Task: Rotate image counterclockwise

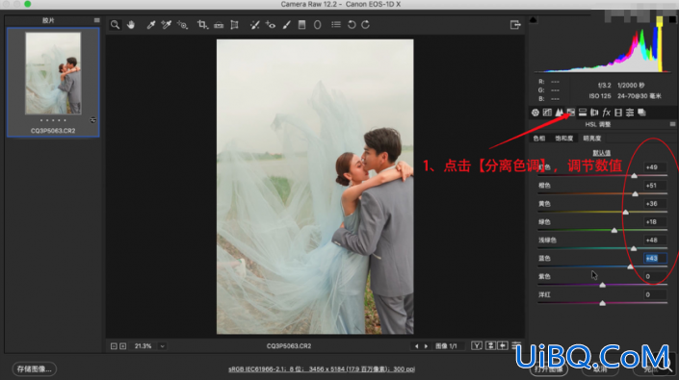Action: click(352, 25)
